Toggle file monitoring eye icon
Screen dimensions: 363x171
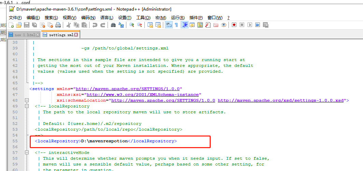click(224, 25)
